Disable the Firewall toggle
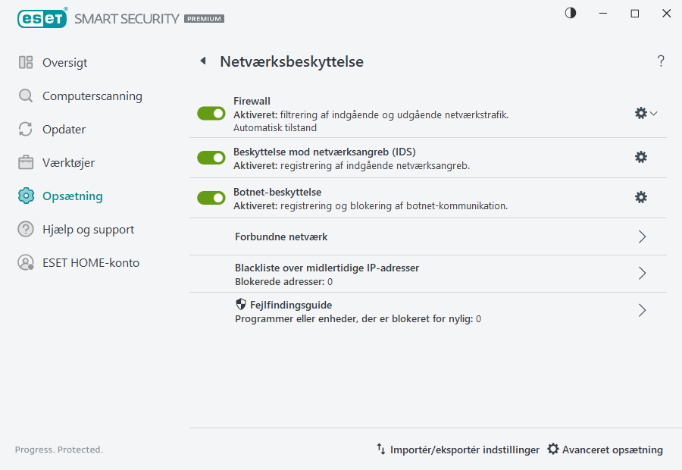 211,113
